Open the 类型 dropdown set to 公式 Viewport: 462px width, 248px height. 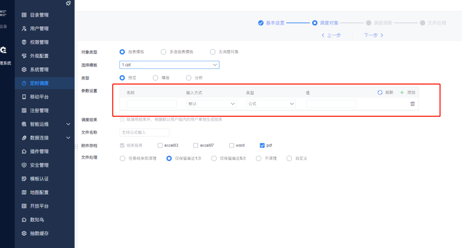pos(271,104)
